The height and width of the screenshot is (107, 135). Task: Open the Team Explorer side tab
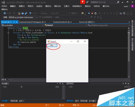click(132, 44)
